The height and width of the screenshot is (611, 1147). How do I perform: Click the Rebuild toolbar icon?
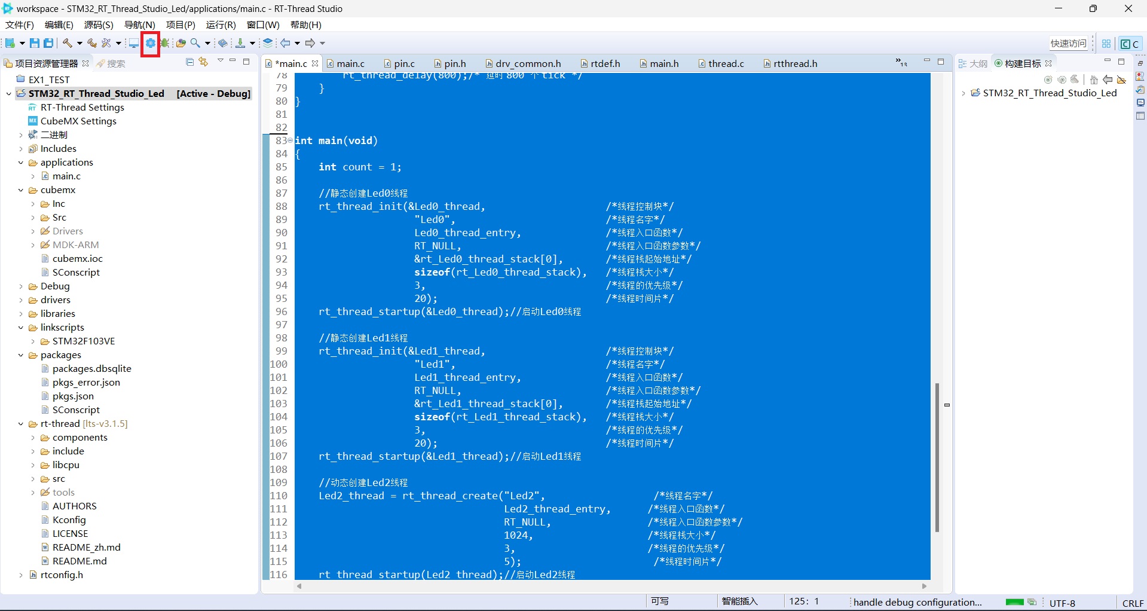click(91, 43)
